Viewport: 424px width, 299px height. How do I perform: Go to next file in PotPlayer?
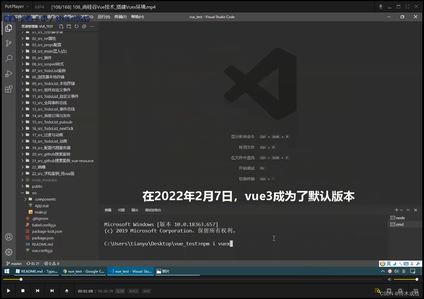(52, 291)
